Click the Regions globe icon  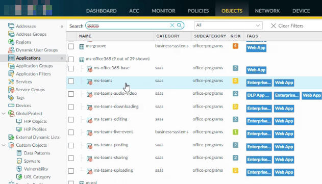pyautogui.click(x=11, y=42)
